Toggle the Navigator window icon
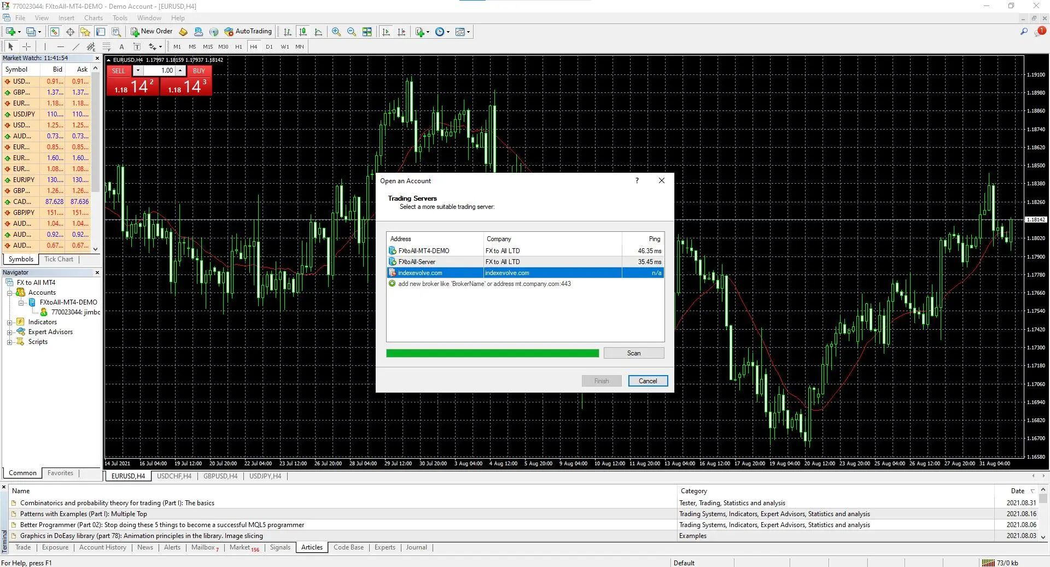1050x567 pixels. click(85, 32)
